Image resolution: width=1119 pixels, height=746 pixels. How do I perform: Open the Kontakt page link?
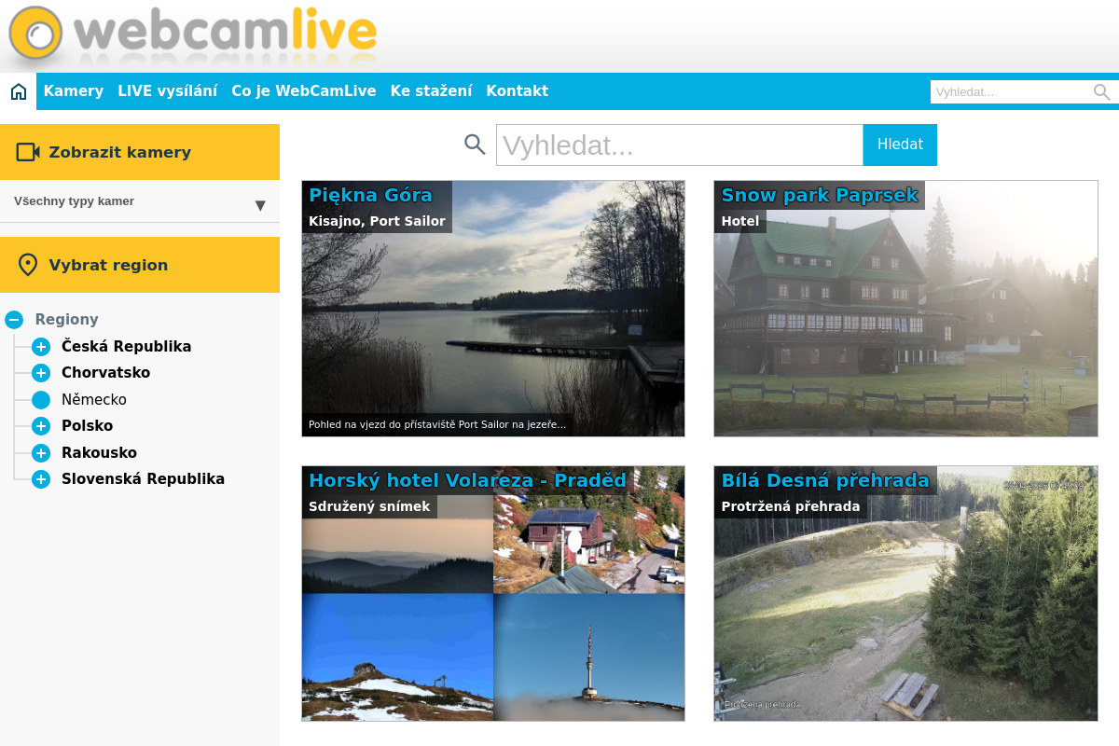(517, 91)
